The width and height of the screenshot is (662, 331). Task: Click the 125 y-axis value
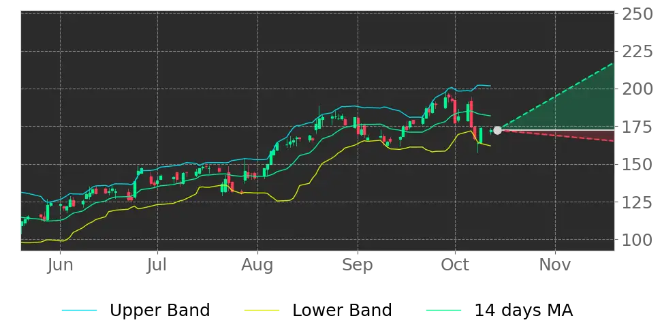coord(638,202)
